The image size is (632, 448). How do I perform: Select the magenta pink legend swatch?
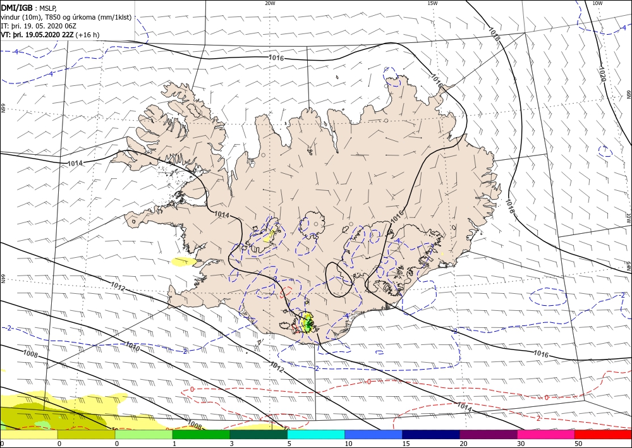click(x=546, y=434)
